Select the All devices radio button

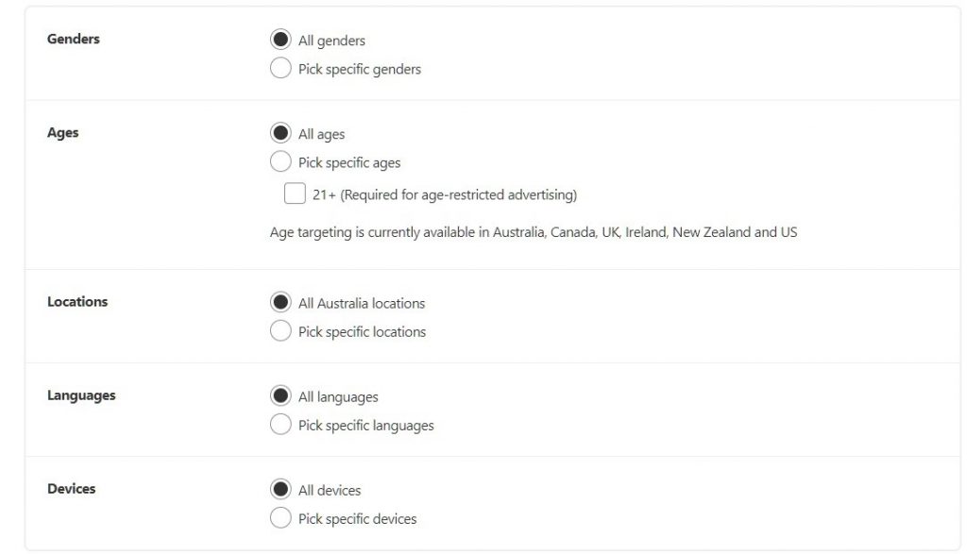click(280, 490)
